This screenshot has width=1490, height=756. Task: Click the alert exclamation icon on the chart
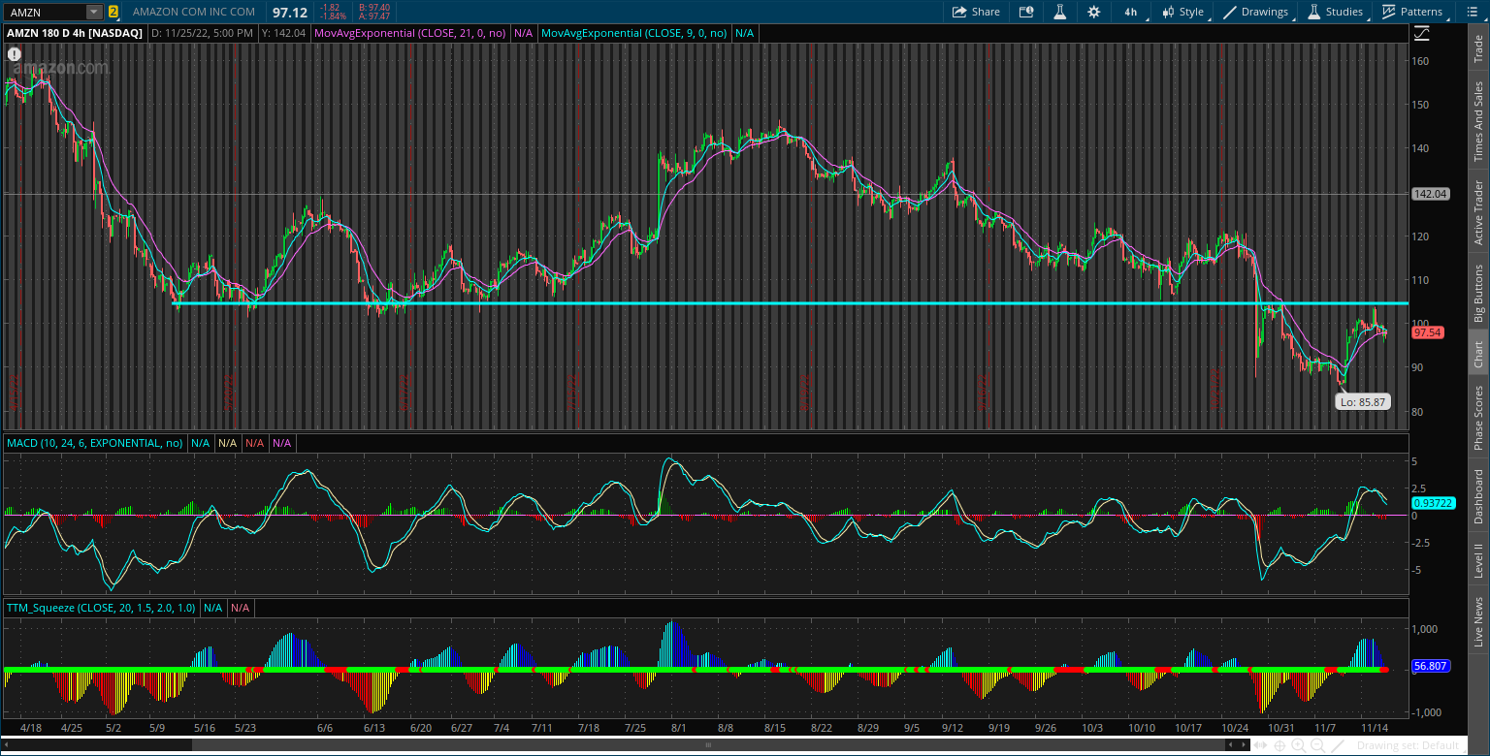(14, 53)
